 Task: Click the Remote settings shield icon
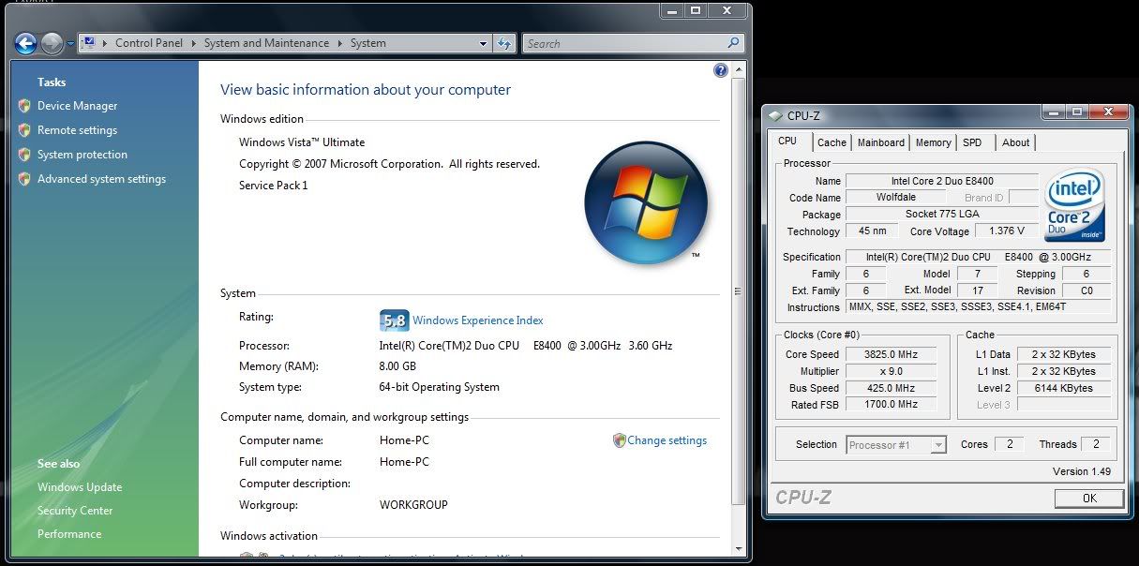[x=24, y=130]
